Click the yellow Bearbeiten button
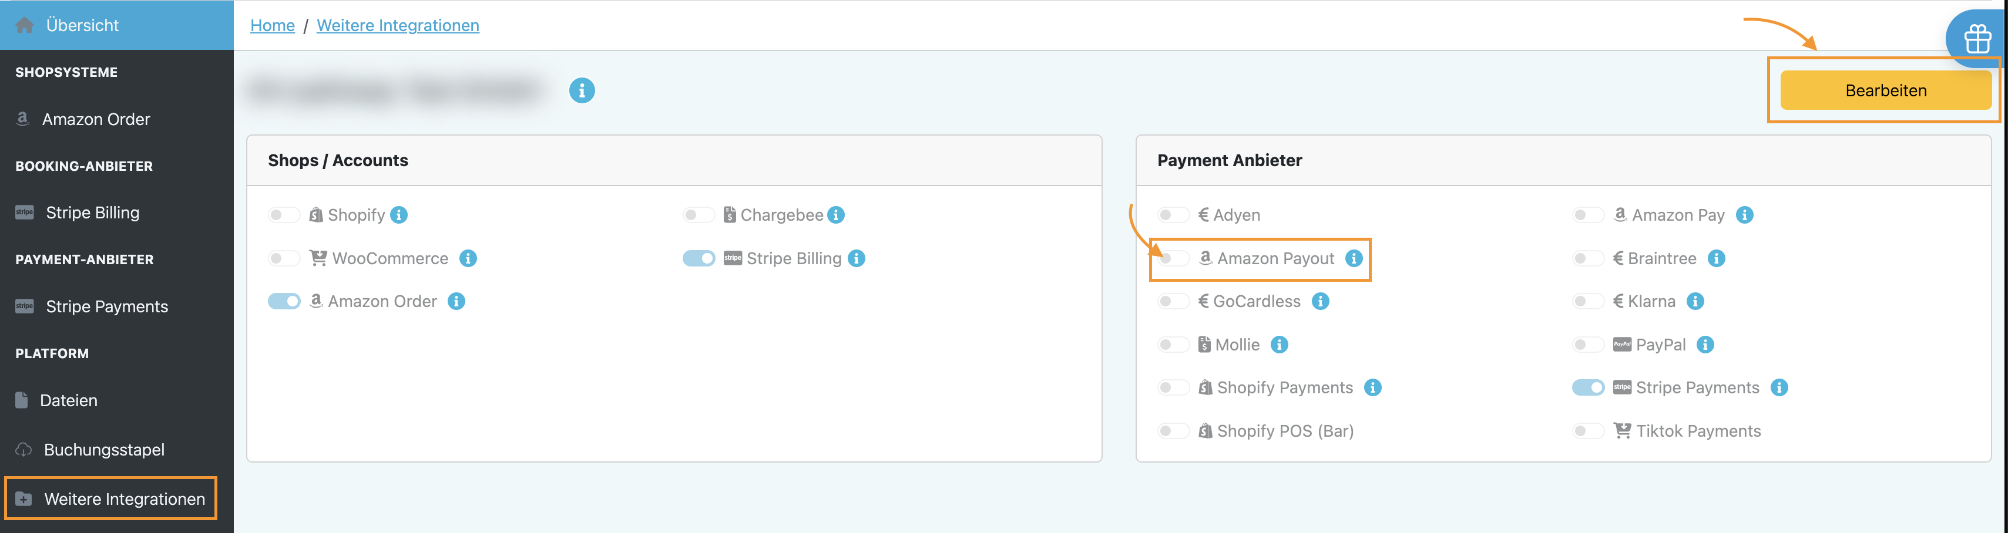The image size is (2008, 533). pos(1885,90)
